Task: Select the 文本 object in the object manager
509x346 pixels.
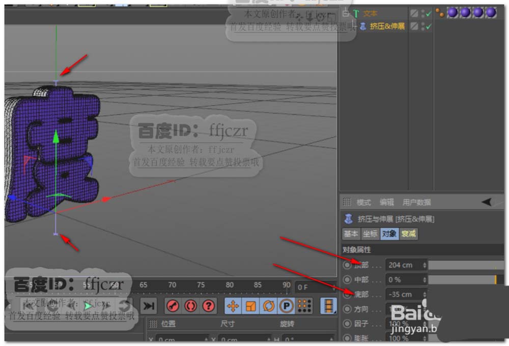Action: click(x=370, y=13)
